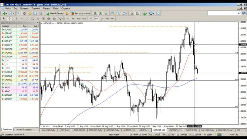Select the arrow cursor tool
247x139 pixels.
pos(4,19)
